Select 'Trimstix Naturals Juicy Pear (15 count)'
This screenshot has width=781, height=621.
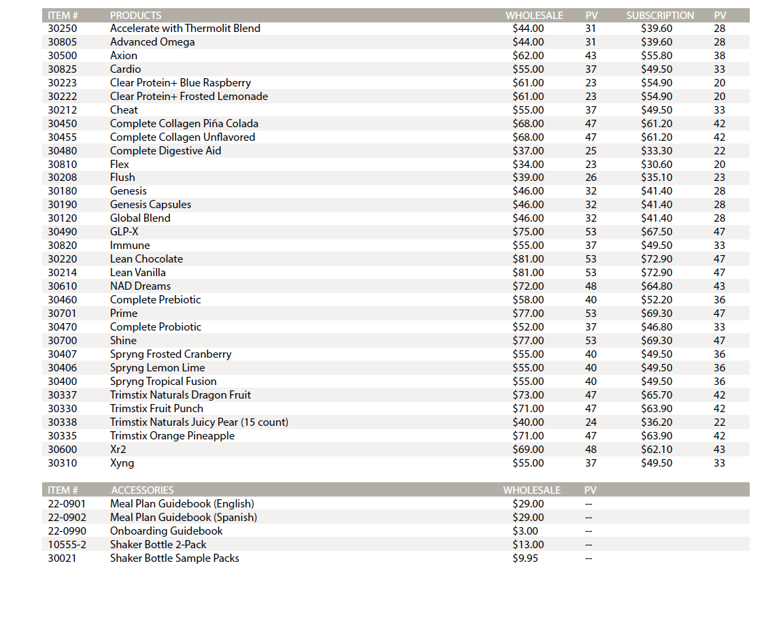(198, 422)
